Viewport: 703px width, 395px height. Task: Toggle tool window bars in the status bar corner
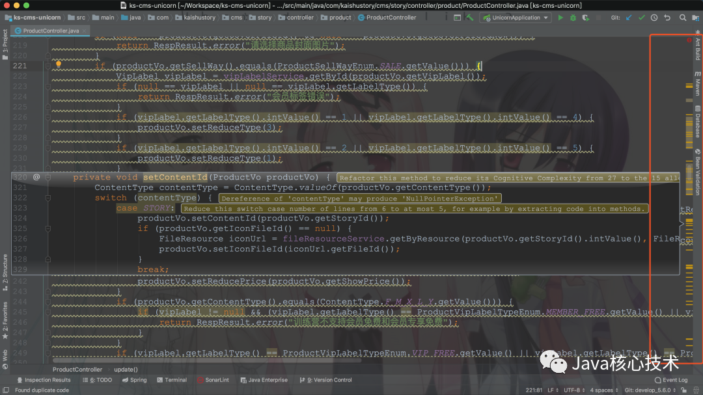6,390
